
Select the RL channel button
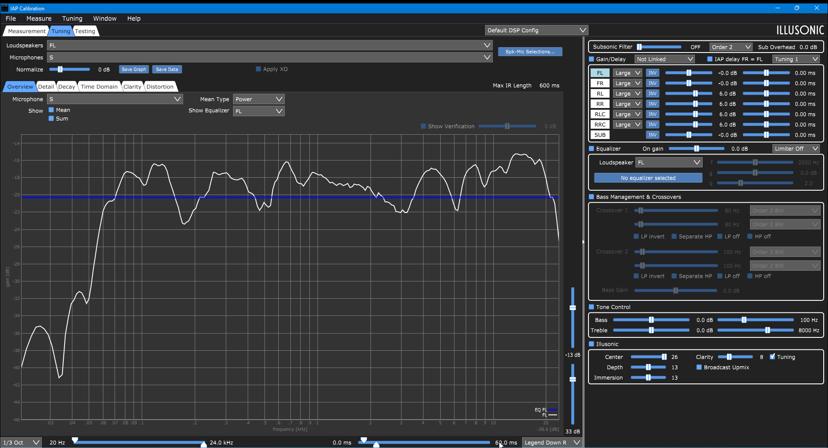click(600, 93)
